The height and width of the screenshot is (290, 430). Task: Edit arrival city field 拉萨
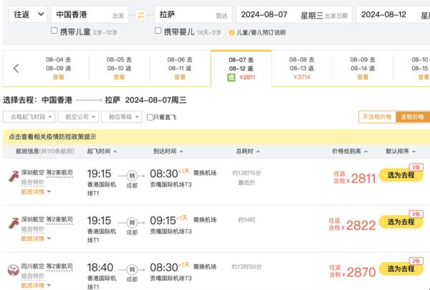[x=193, y=14]
